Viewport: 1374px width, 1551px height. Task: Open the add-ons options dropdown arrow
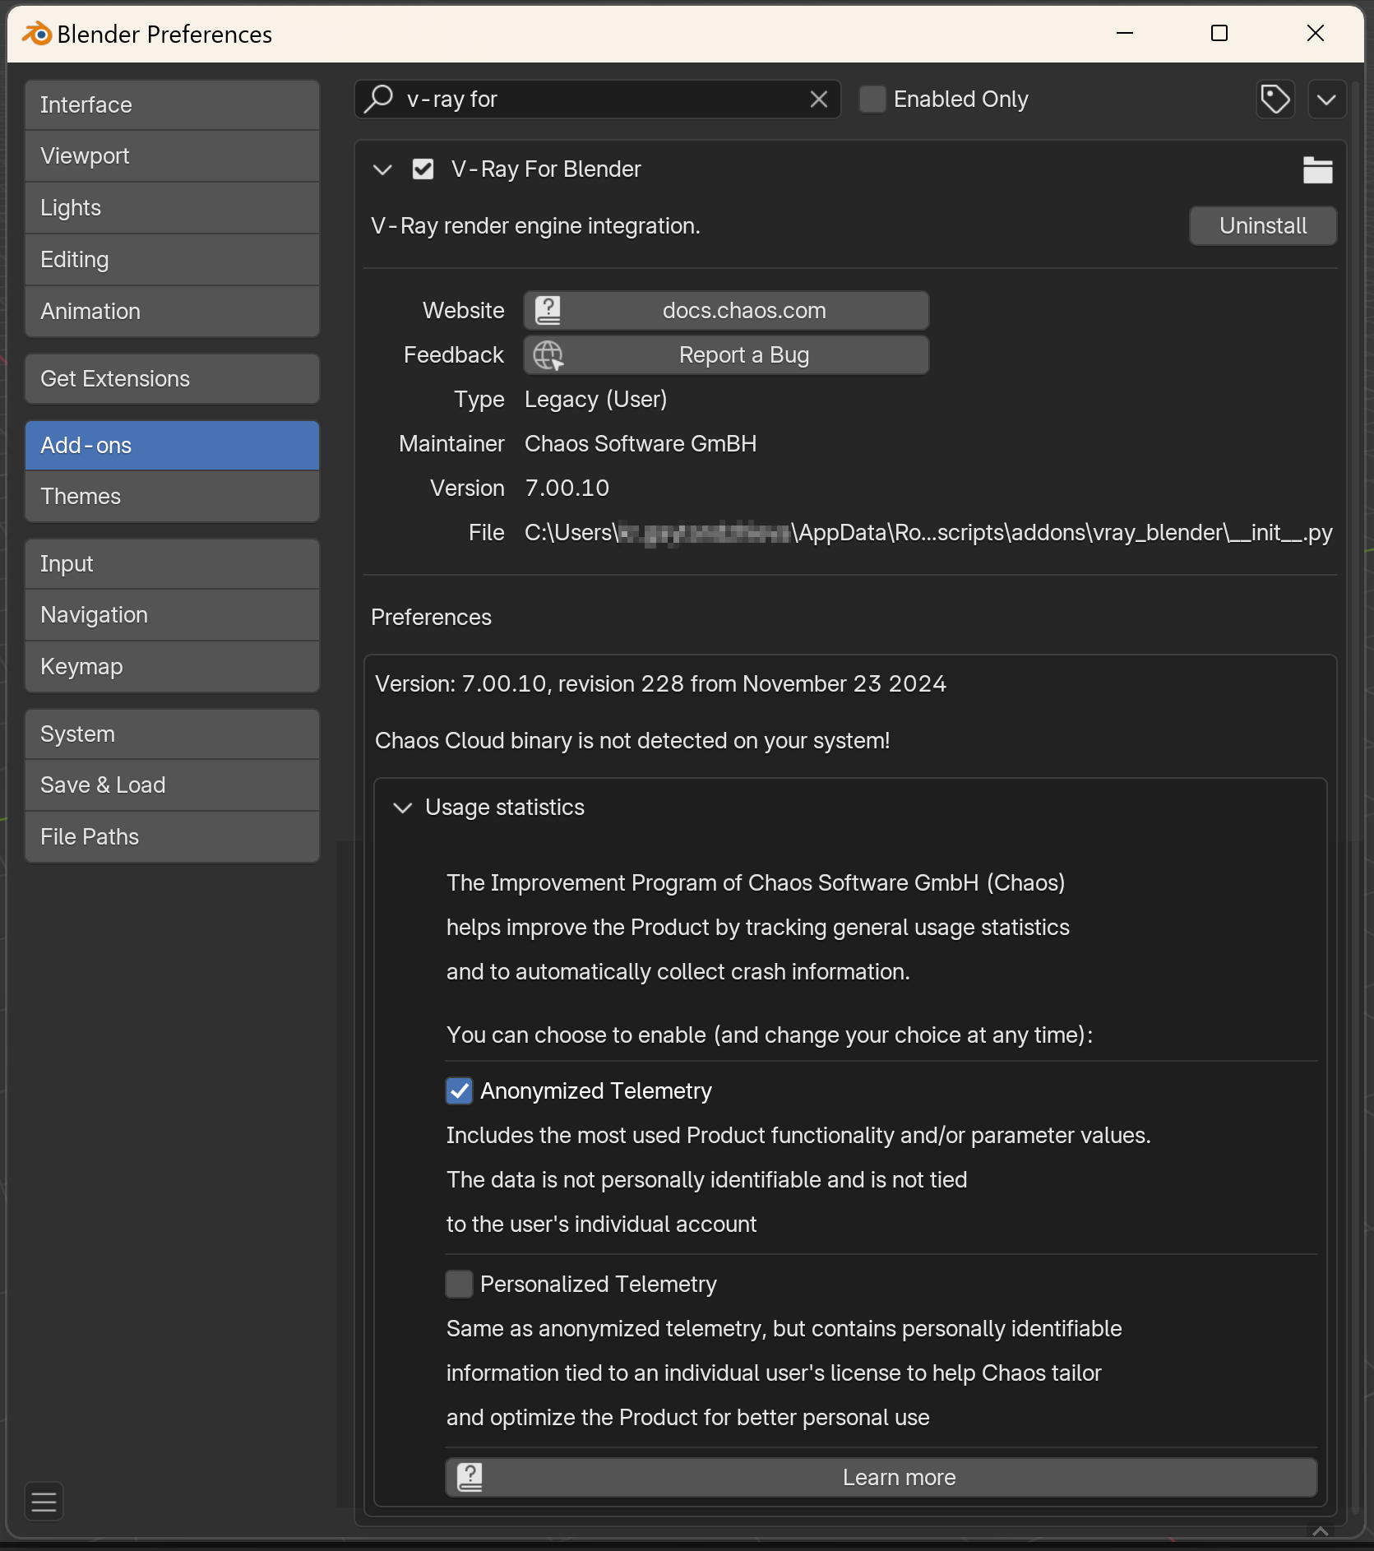[1326, 100]
